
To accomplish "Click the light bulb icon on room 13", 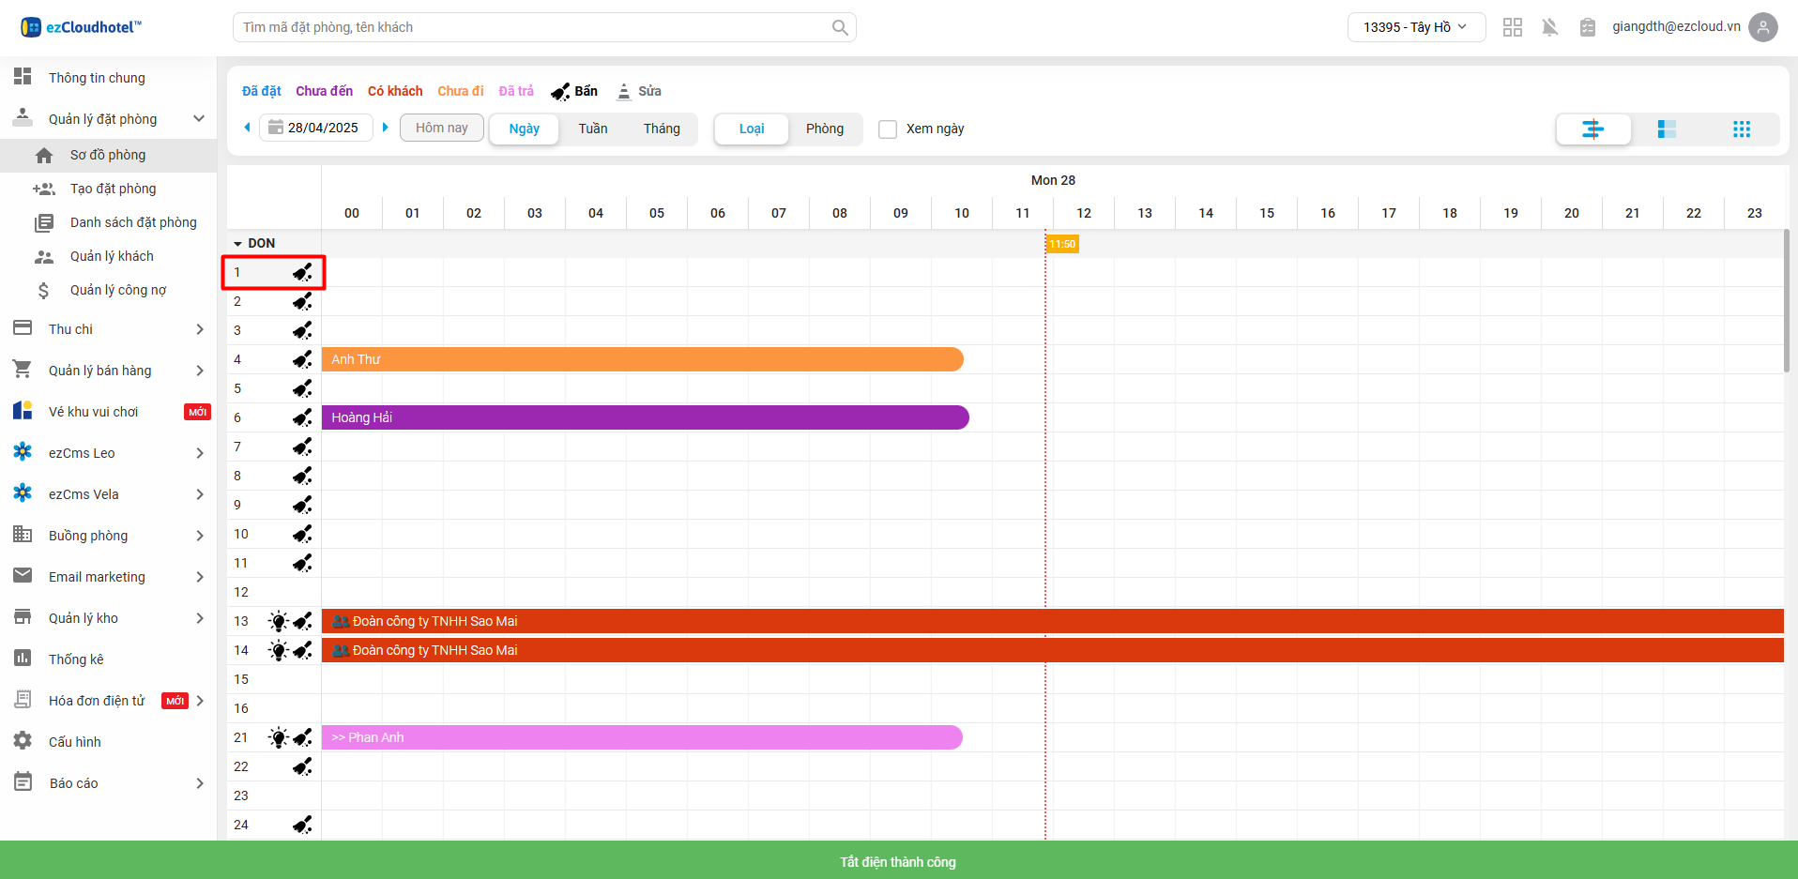I will coord(278,621).
